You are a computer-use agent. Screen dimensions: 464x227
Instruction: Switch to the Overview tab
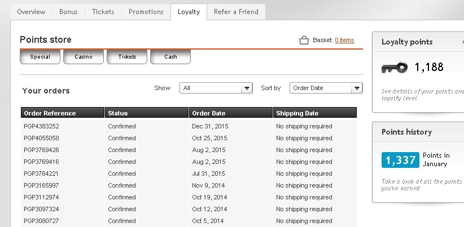(x=31, y=12)
